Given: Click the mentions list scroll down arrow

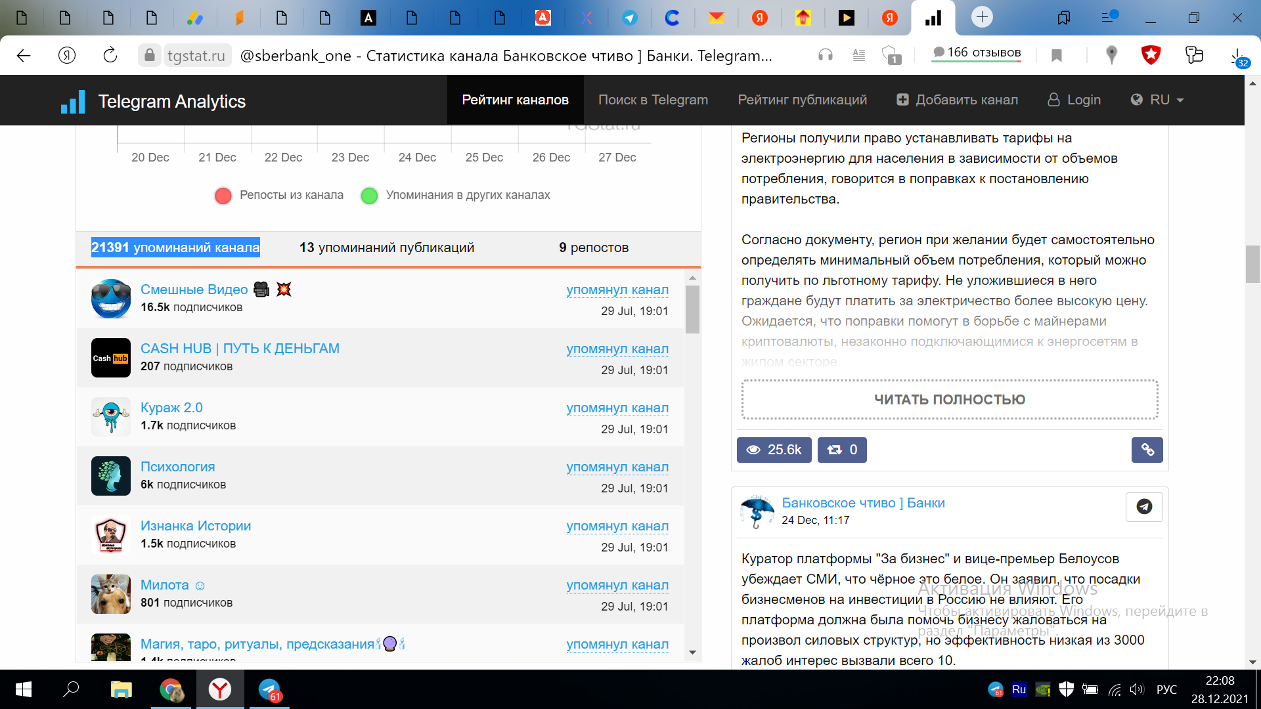Looking at the screenshot, I should [692, 652].
